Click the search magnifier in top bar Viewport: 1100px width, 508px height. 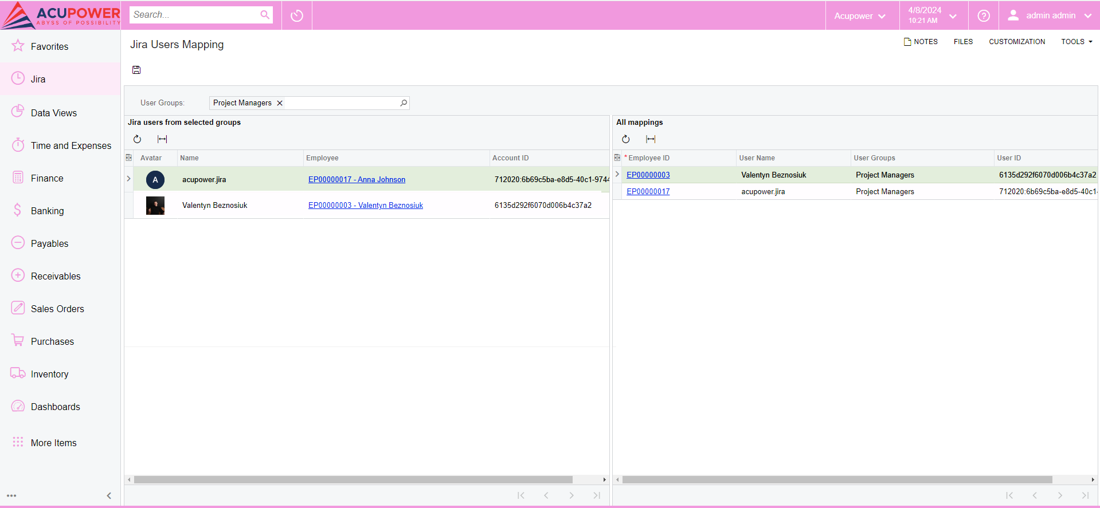point(265,15)
